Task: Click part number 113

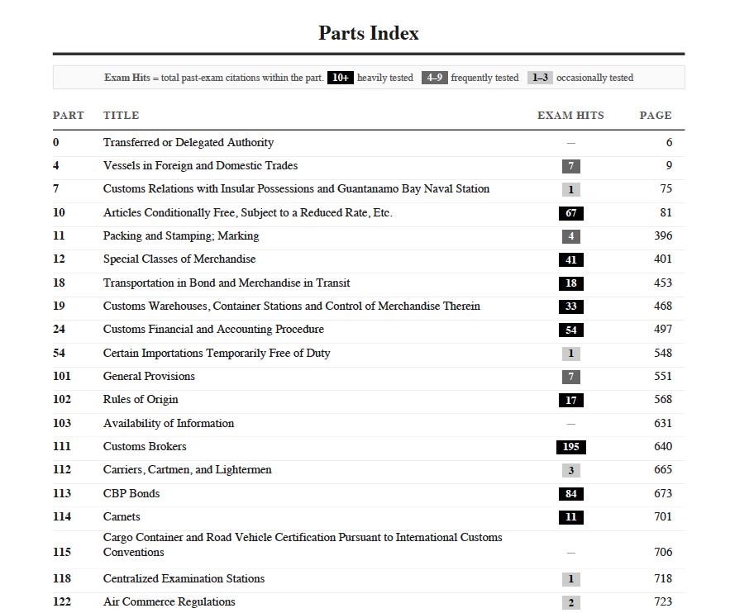Action: tap(62, 493)
